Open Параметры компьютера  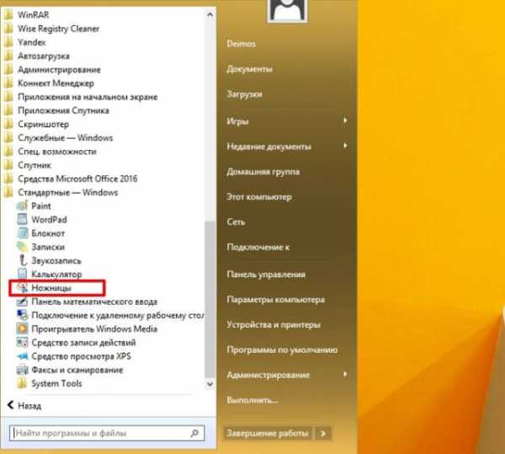coord(276,299)
